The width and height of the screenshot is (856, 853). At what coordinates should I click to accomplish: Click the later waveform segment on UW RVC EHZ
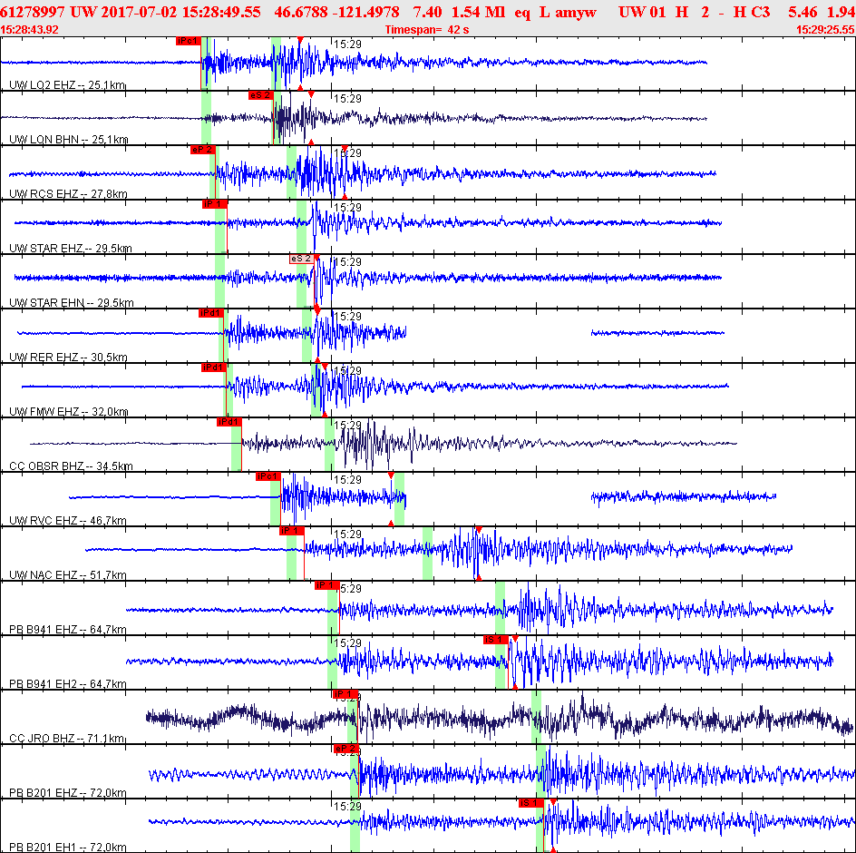tap(684, 496)
